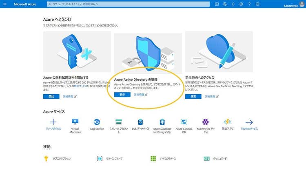This screenshot has width=306, height=175.
Task: Open the hamburger portal menu
Action: (5, 4)
